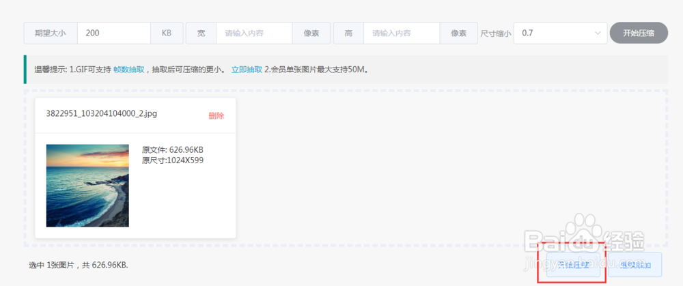Screen dimensions: 683x286
Task: Click the beach sunset image thumbnail
Action: [x=87, y=186]
